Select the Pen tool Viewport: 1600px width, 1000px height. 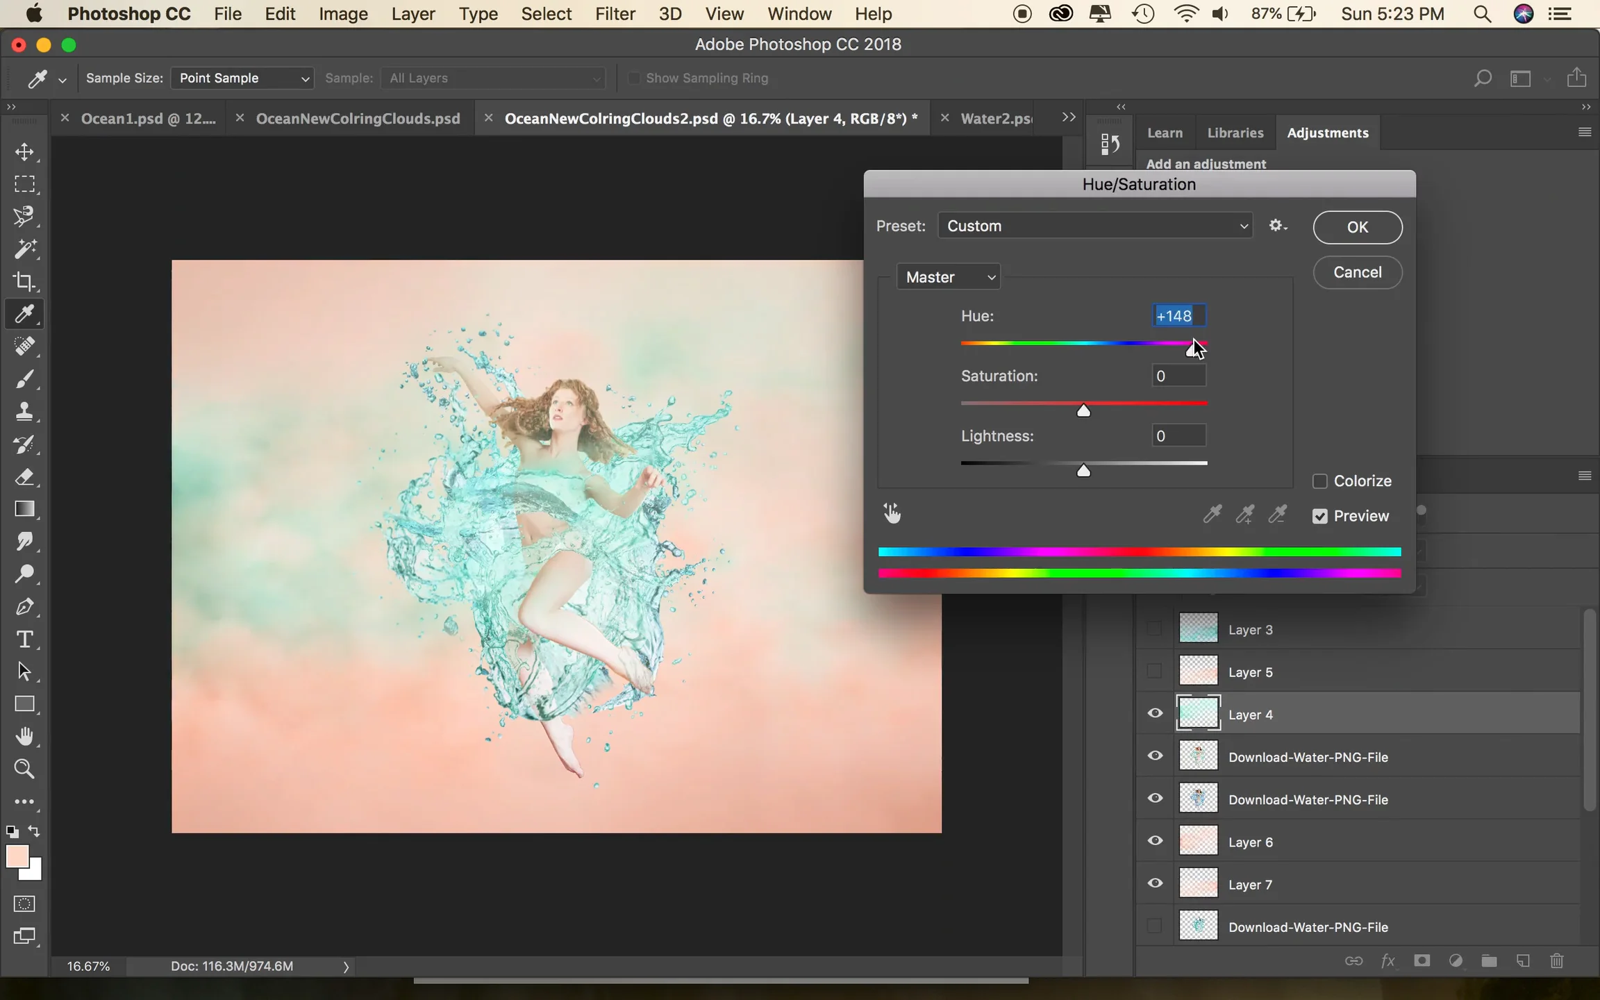coord(24,607)
